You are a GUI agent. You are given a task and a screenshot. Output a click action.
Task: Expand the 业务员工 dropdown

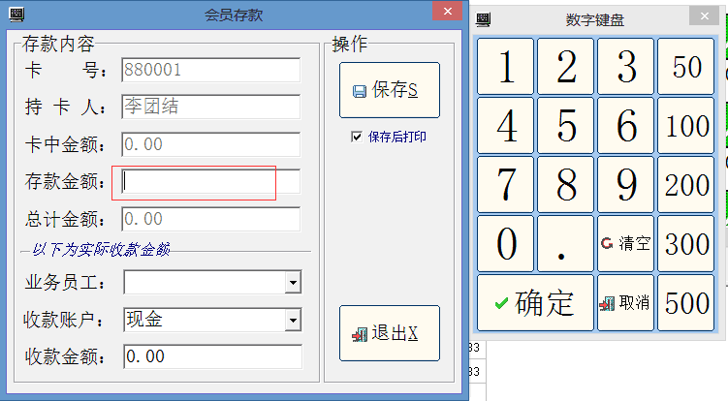click(293, 283)
